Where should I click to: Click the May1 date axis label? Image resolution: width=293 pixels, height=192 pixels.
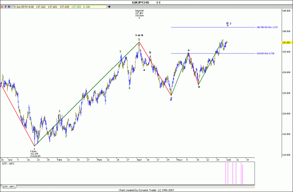click(x=180, y=160)
